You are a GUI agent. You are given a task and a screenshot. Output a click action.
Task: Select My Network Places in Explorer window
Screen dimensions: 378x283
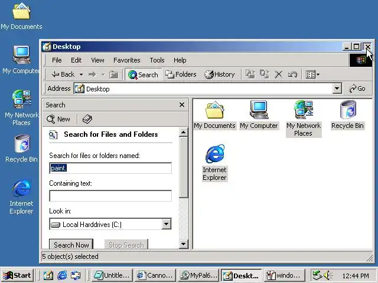[304, 119]
